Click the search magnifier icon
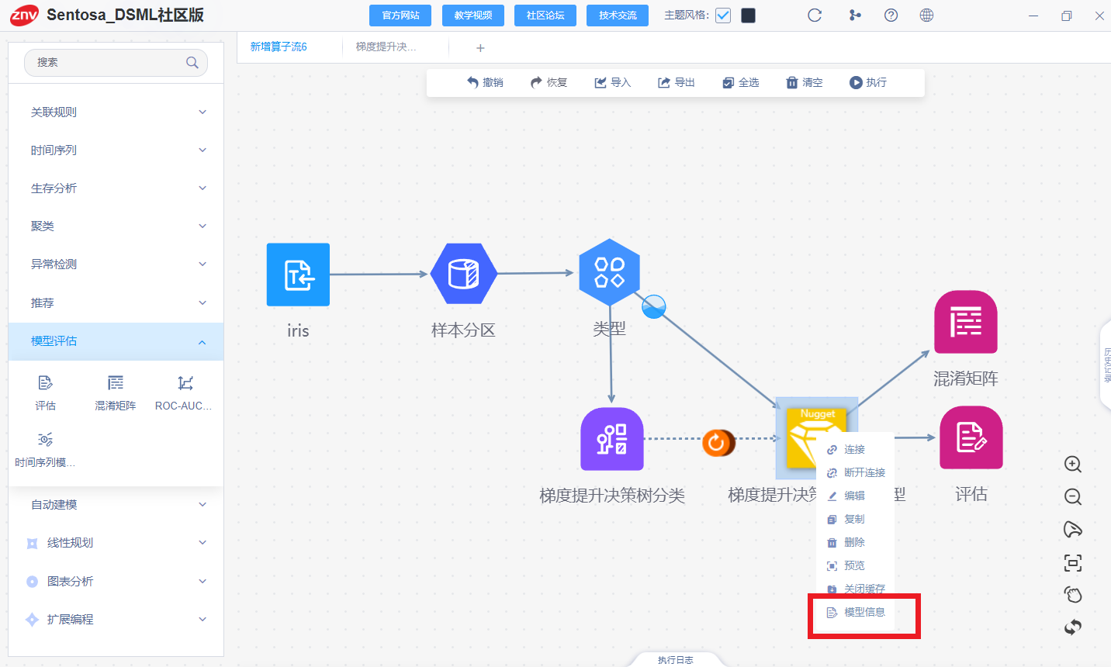The image size is (1111, 667). click(x=192, y=63)
